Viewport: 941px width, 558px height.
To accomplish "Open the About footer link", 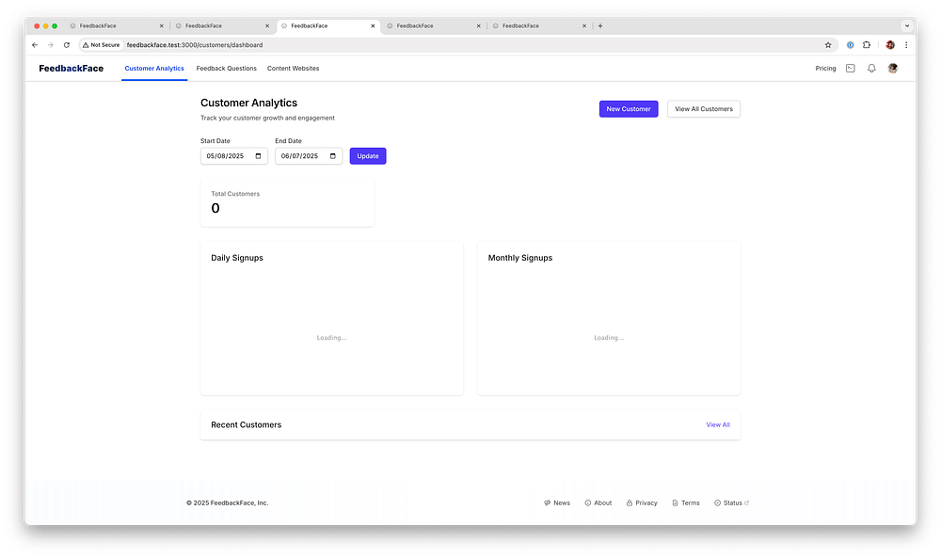I will (598, 502).
